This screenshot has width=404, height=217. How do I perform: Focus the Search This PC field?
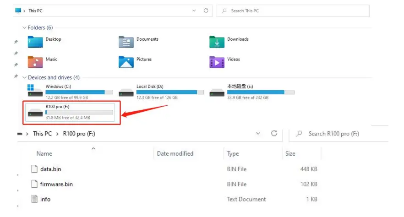pos(293,11)
